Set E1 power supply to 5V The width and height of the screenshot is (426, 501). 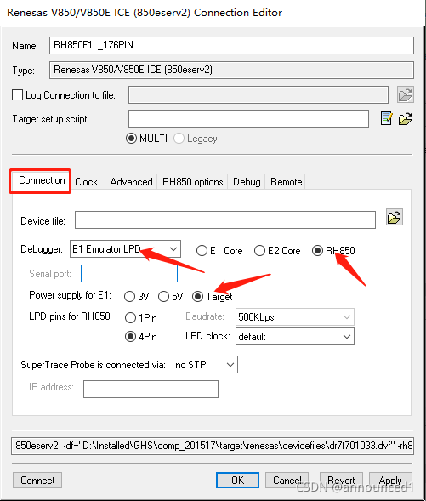coord(163,297)
